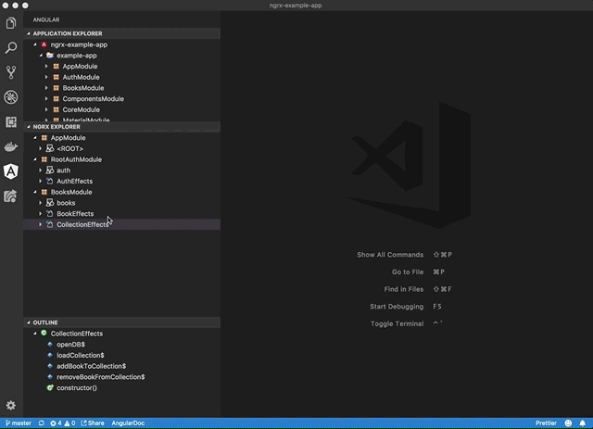593x429 pixels.
Task: Click the Share button in status bar
Action: (93, 423)
